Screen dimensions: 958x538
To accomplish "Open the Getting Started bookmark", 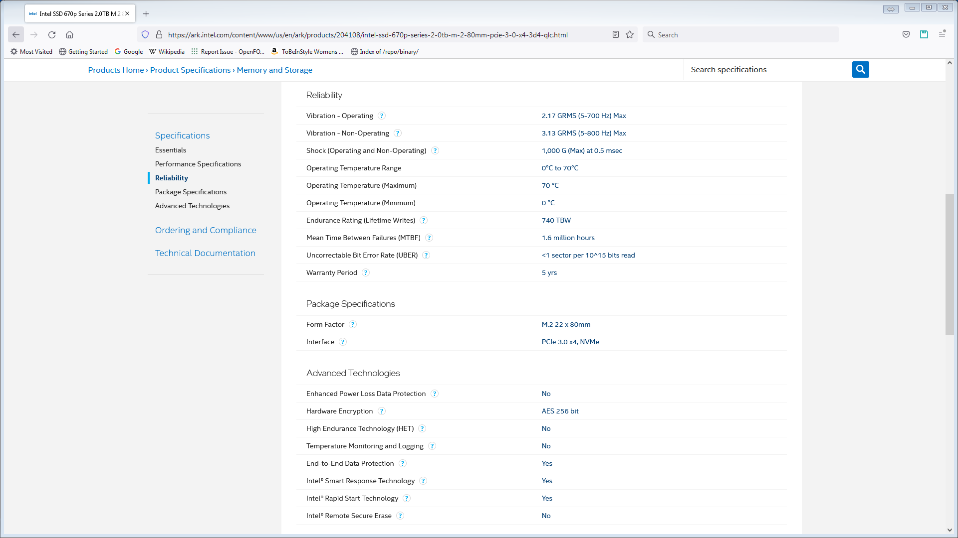I will [83, 52].
